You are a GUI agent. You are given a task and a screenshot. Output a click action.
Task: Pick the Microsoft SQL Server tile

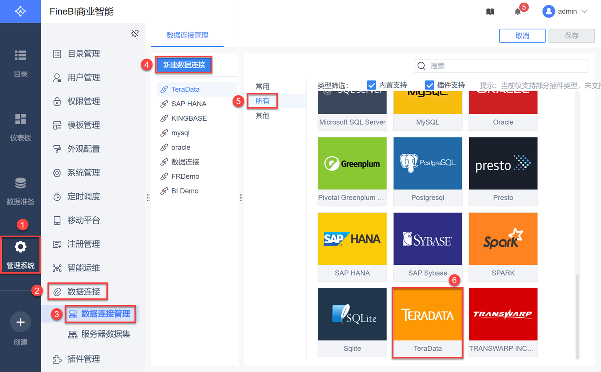352,111
